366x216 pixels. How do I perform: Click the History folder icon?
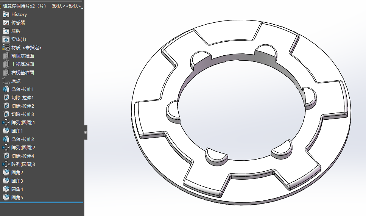click(6, 14)
